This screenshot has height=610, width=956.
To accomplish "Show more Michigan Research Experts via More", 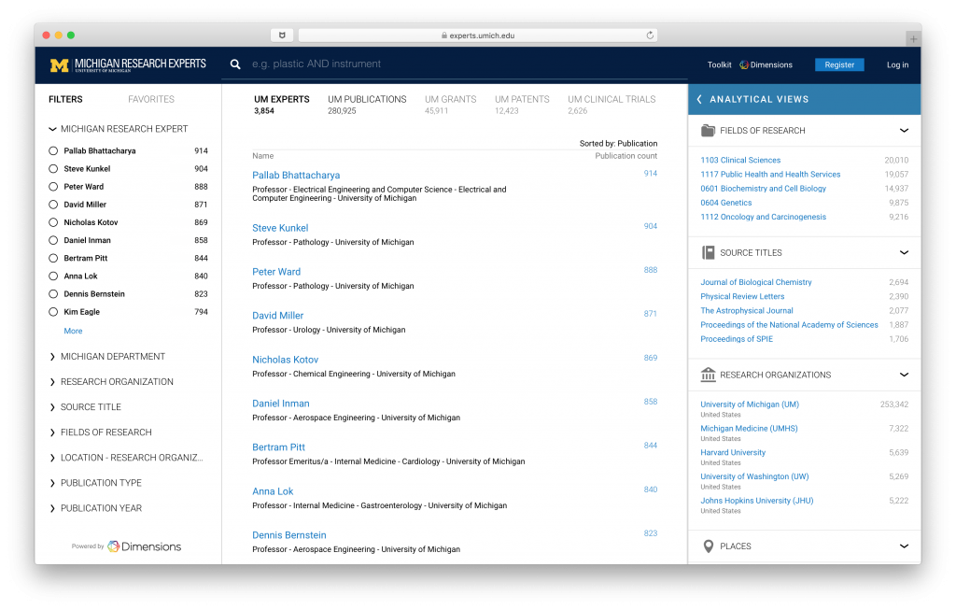I will (x=73, y=331).
